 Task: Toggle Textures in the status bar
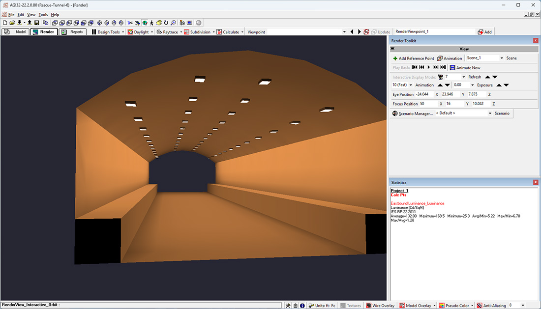(x=351, y=306)
